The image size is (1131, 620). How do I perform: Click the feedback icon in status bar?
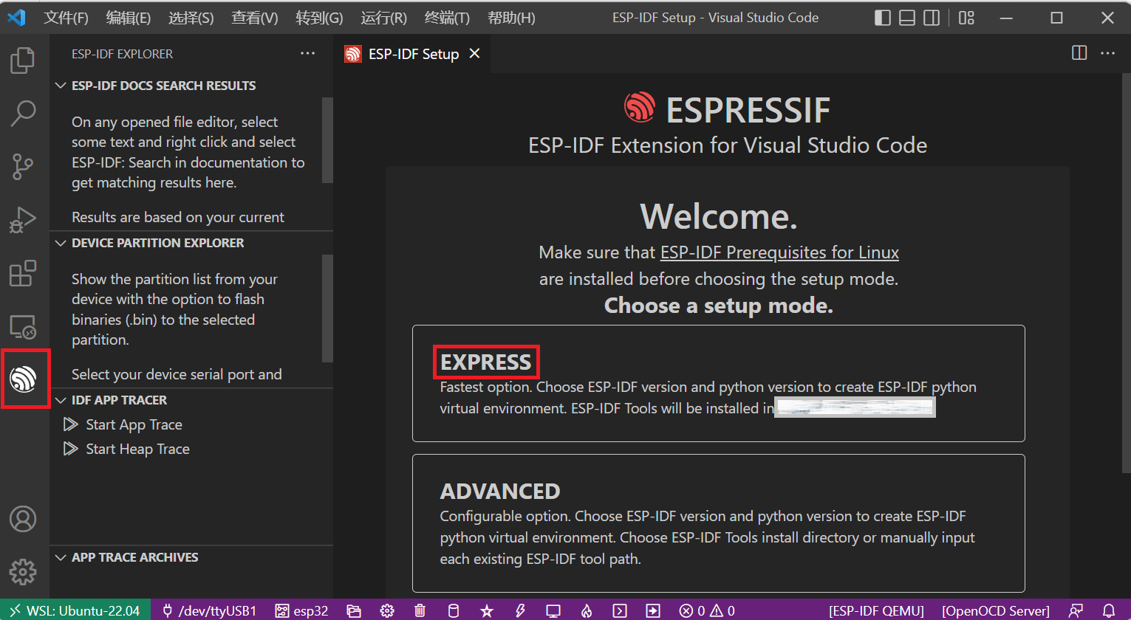coord(1076,610)
